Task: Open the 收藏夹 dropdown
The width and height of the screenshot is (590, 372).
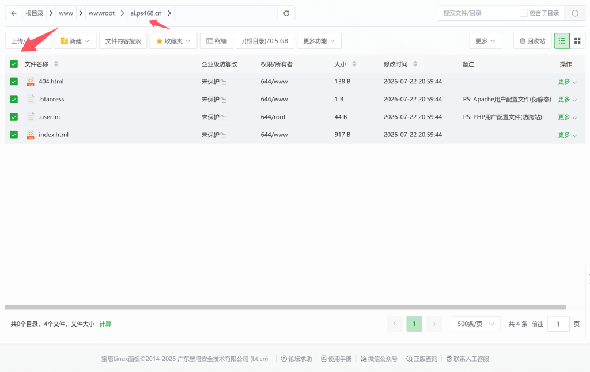Action: coord(173,41)
